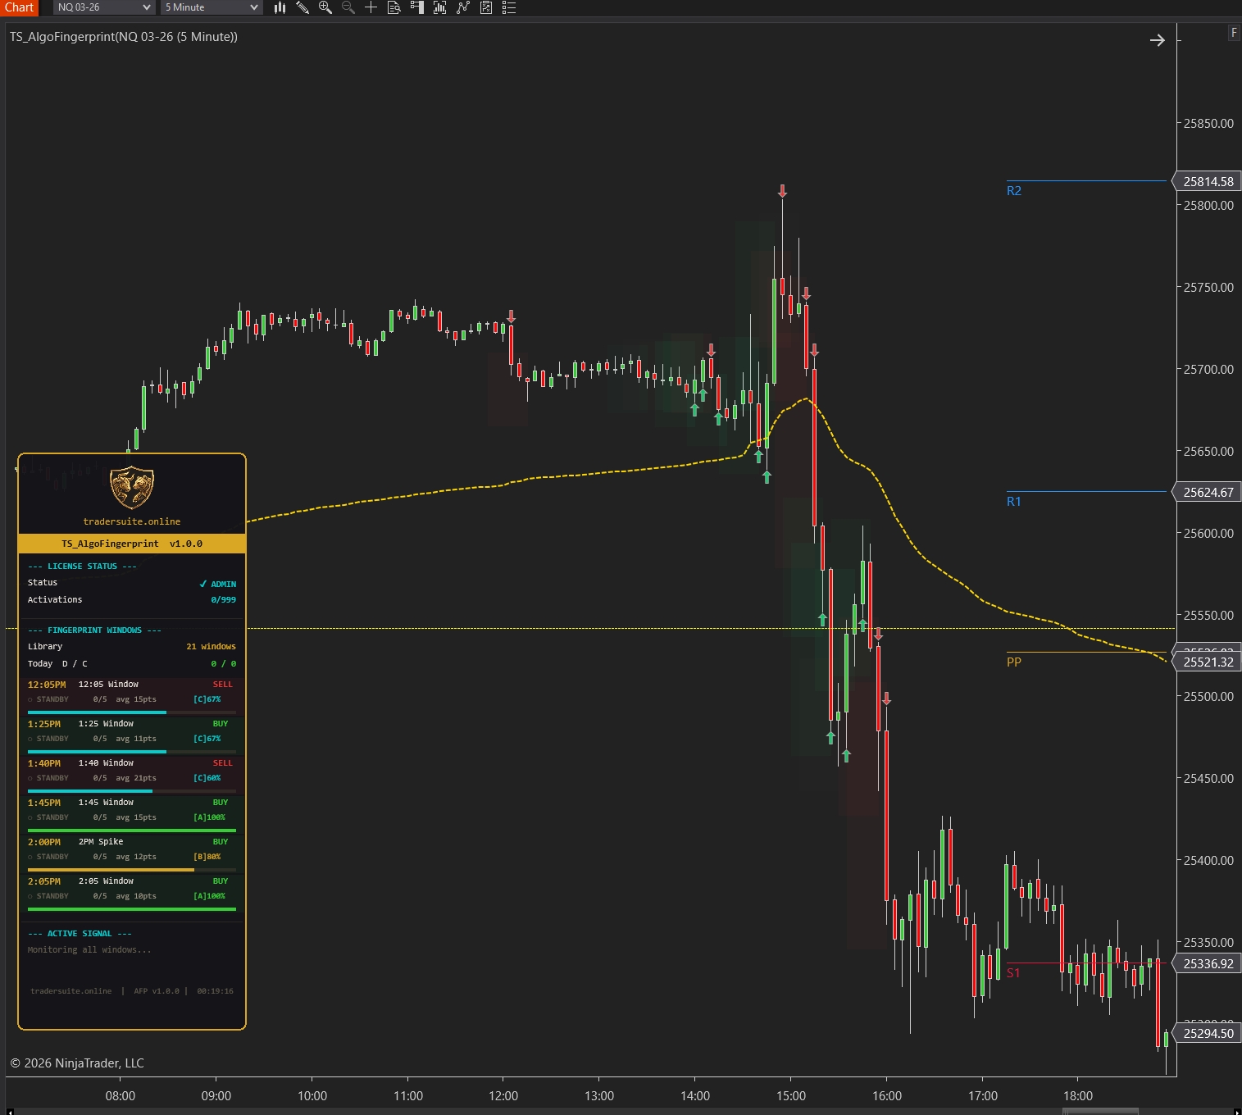This screenshot has width=1242, height=1115.
Task: Open the list icon in chart toolbar
Action: tap(509, 7)
